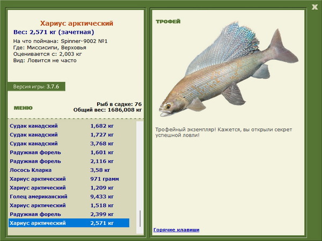Click the На что поймана: Spinner-9002 №1 line
The height and width of the screenshot is (241, 322).
click(60, 41)
